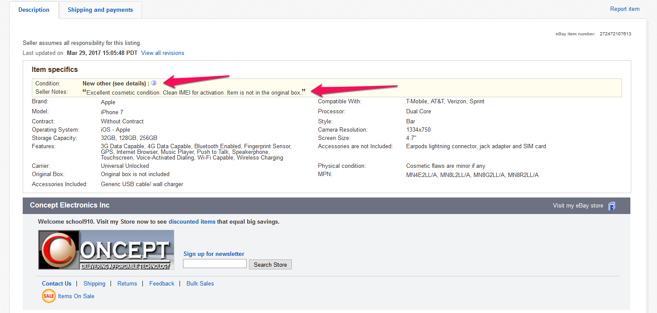The image size is (657, 313).
Task: Click the MPN value MN4E2LL/A list
Action: pyautogui.click(x=472, y=175)
